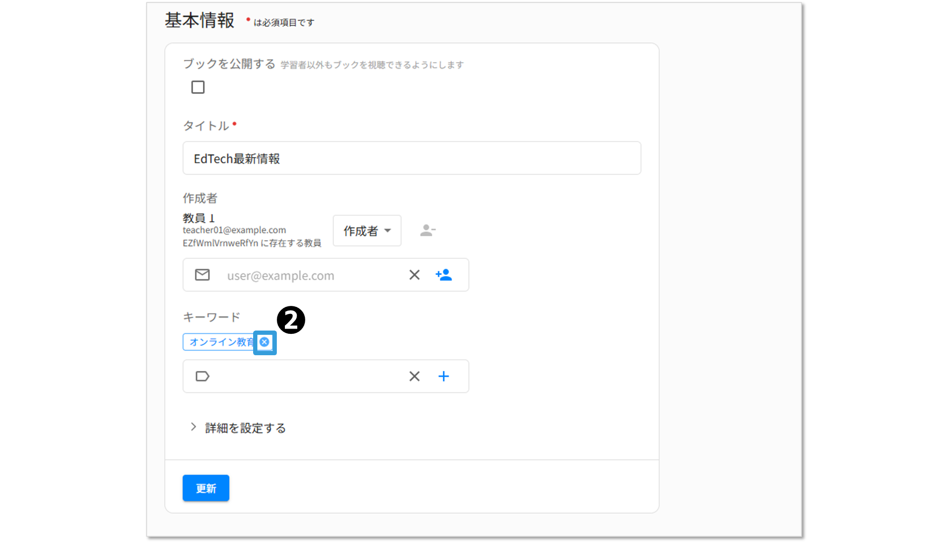
Task: Enable the ブックを公開する checkbox
Action: point(198,87)
